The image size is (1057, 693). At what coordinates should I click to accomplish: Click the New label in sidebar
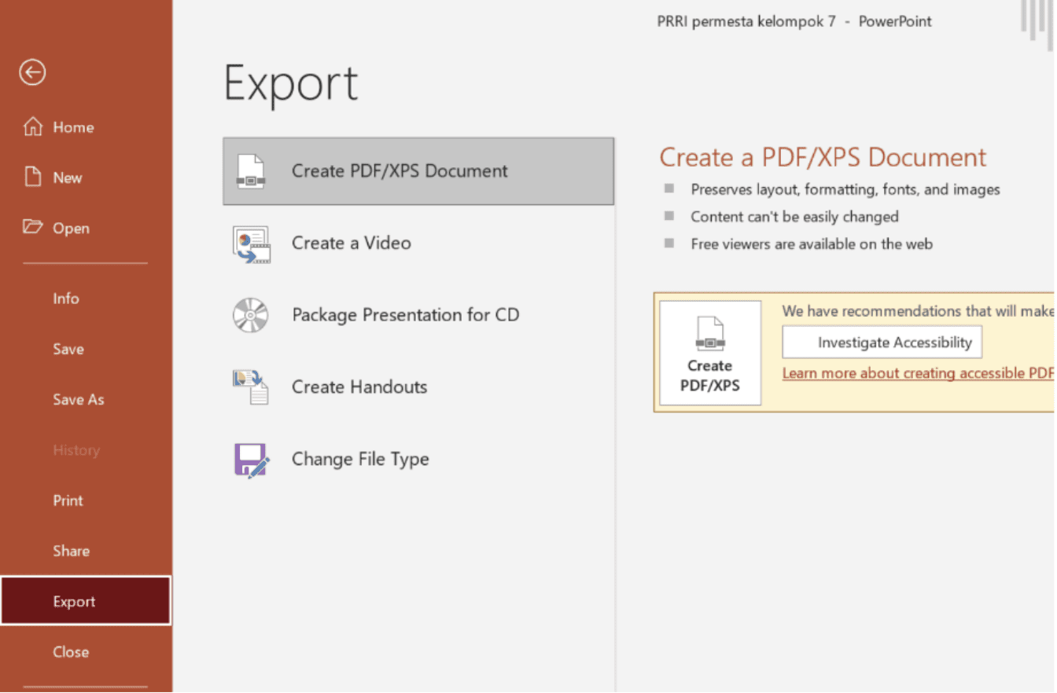click(x=68, y=178)
